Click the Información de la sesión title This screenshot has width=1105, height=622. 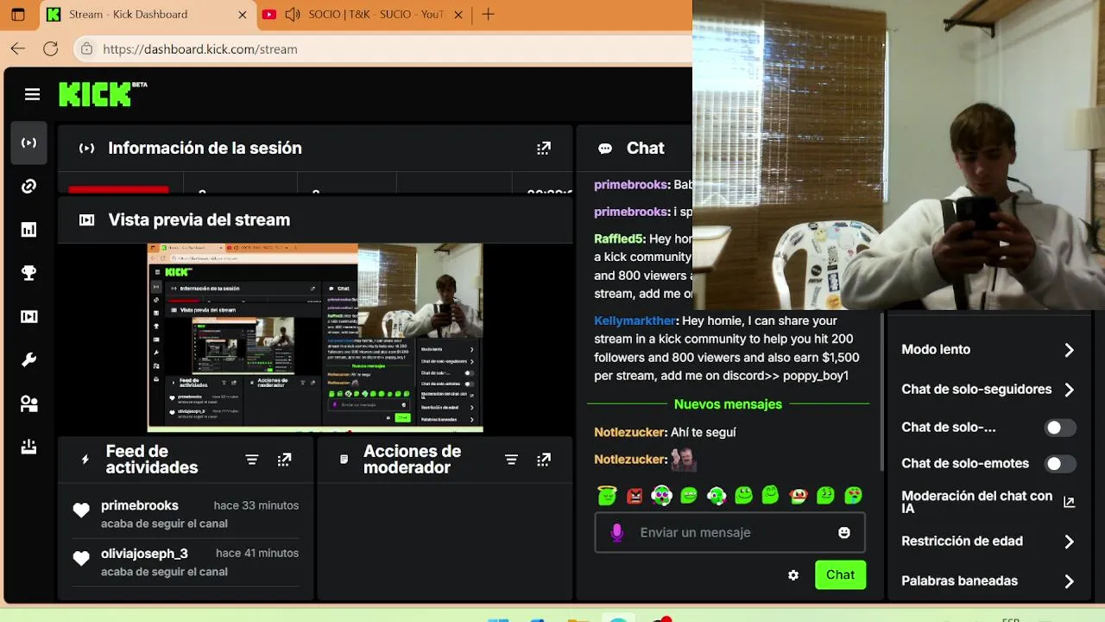205,149
